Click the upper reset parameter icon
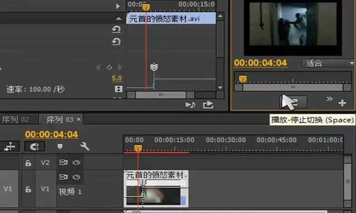The image size is (356, 213). (116, 29)
